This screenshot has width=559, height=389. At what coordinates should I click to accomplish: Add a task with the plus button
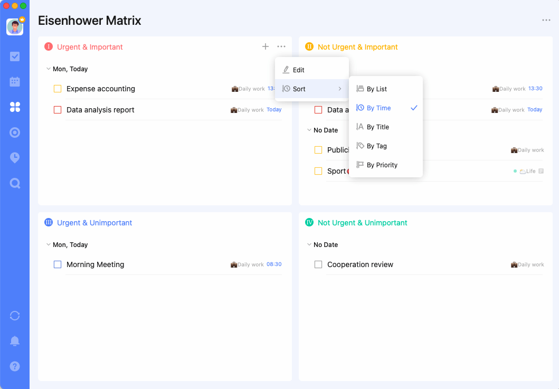pos(266,47)
